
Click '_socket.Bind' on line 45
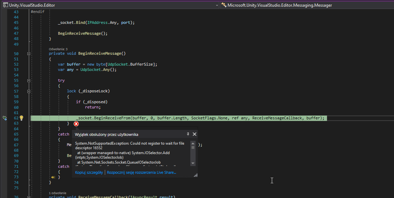point(72,22)
